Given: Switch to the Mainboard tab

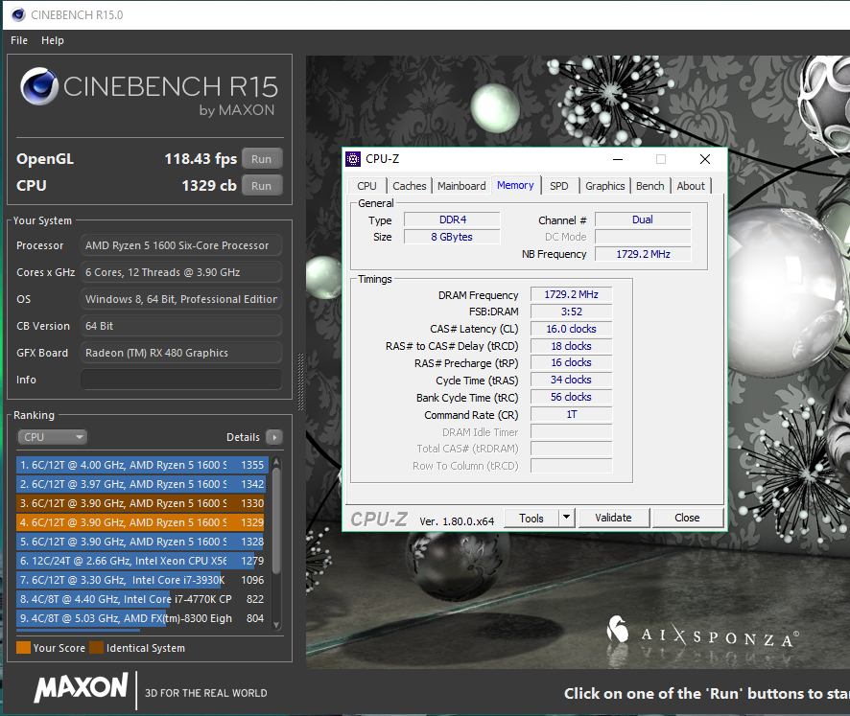Looking at the screenshot, I should pyautogui.click(x=461, y=186).
